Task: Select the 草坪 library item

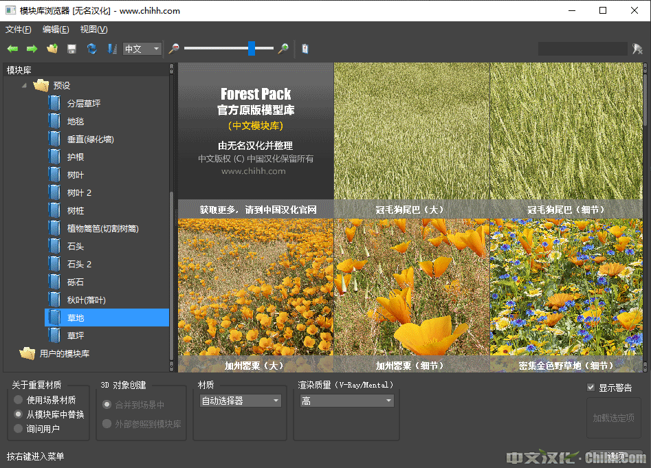Action: tap(76, 336)
